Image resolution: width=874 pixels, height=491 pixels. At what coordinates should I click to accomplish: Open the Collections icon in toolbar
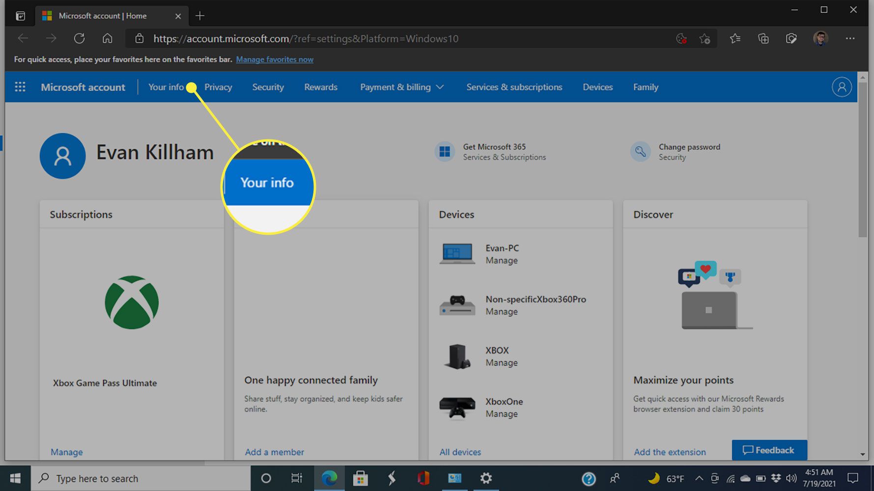tap(763, 38)
